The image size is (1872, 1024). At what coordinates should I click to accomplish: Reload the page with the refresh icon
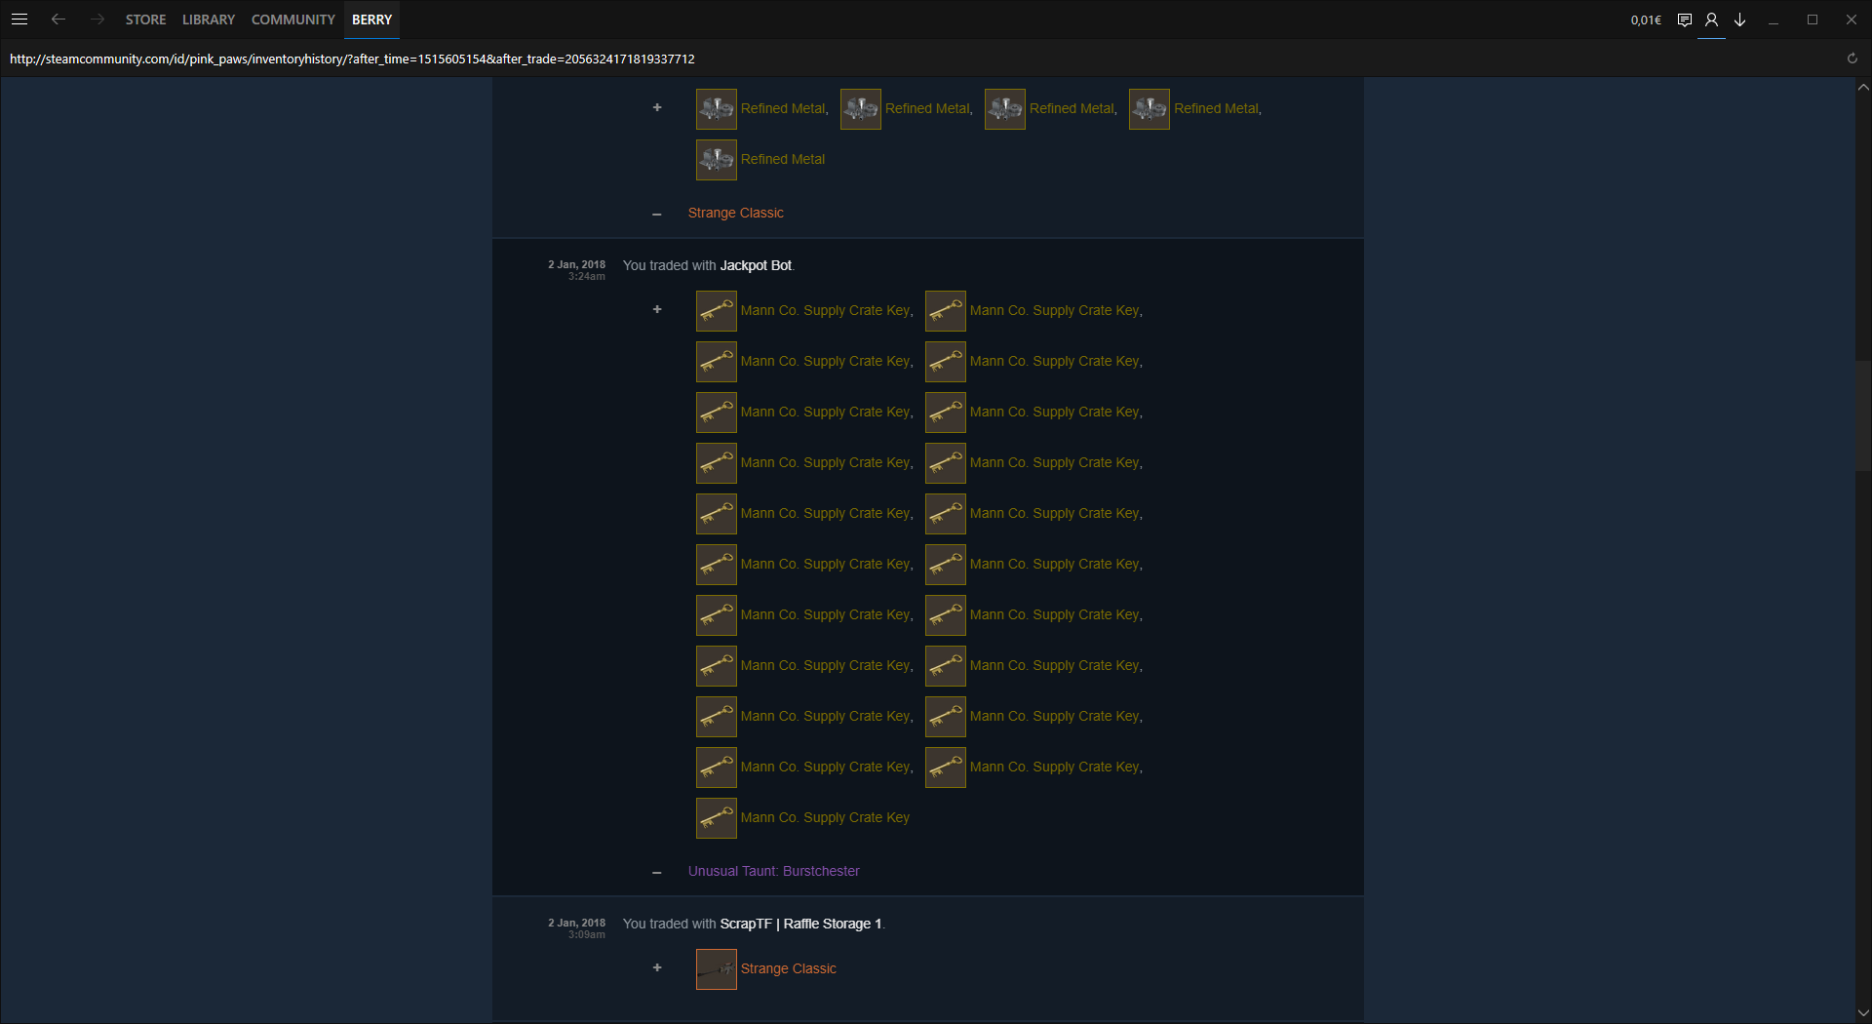click(1852, 59)
